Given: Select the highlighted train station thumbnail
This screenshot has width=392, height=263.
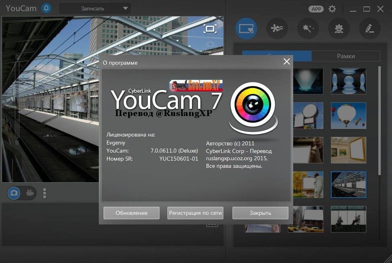Looking at the screenshot, I should pyautogui.click(x=349, y=184).
